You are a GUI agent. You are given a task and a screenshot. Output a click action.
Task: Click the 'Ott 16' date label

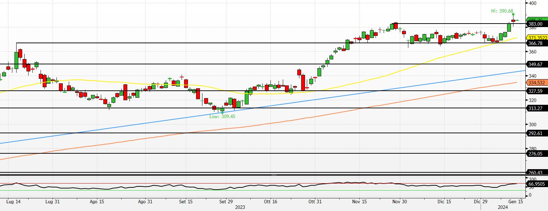click(270, 202)
